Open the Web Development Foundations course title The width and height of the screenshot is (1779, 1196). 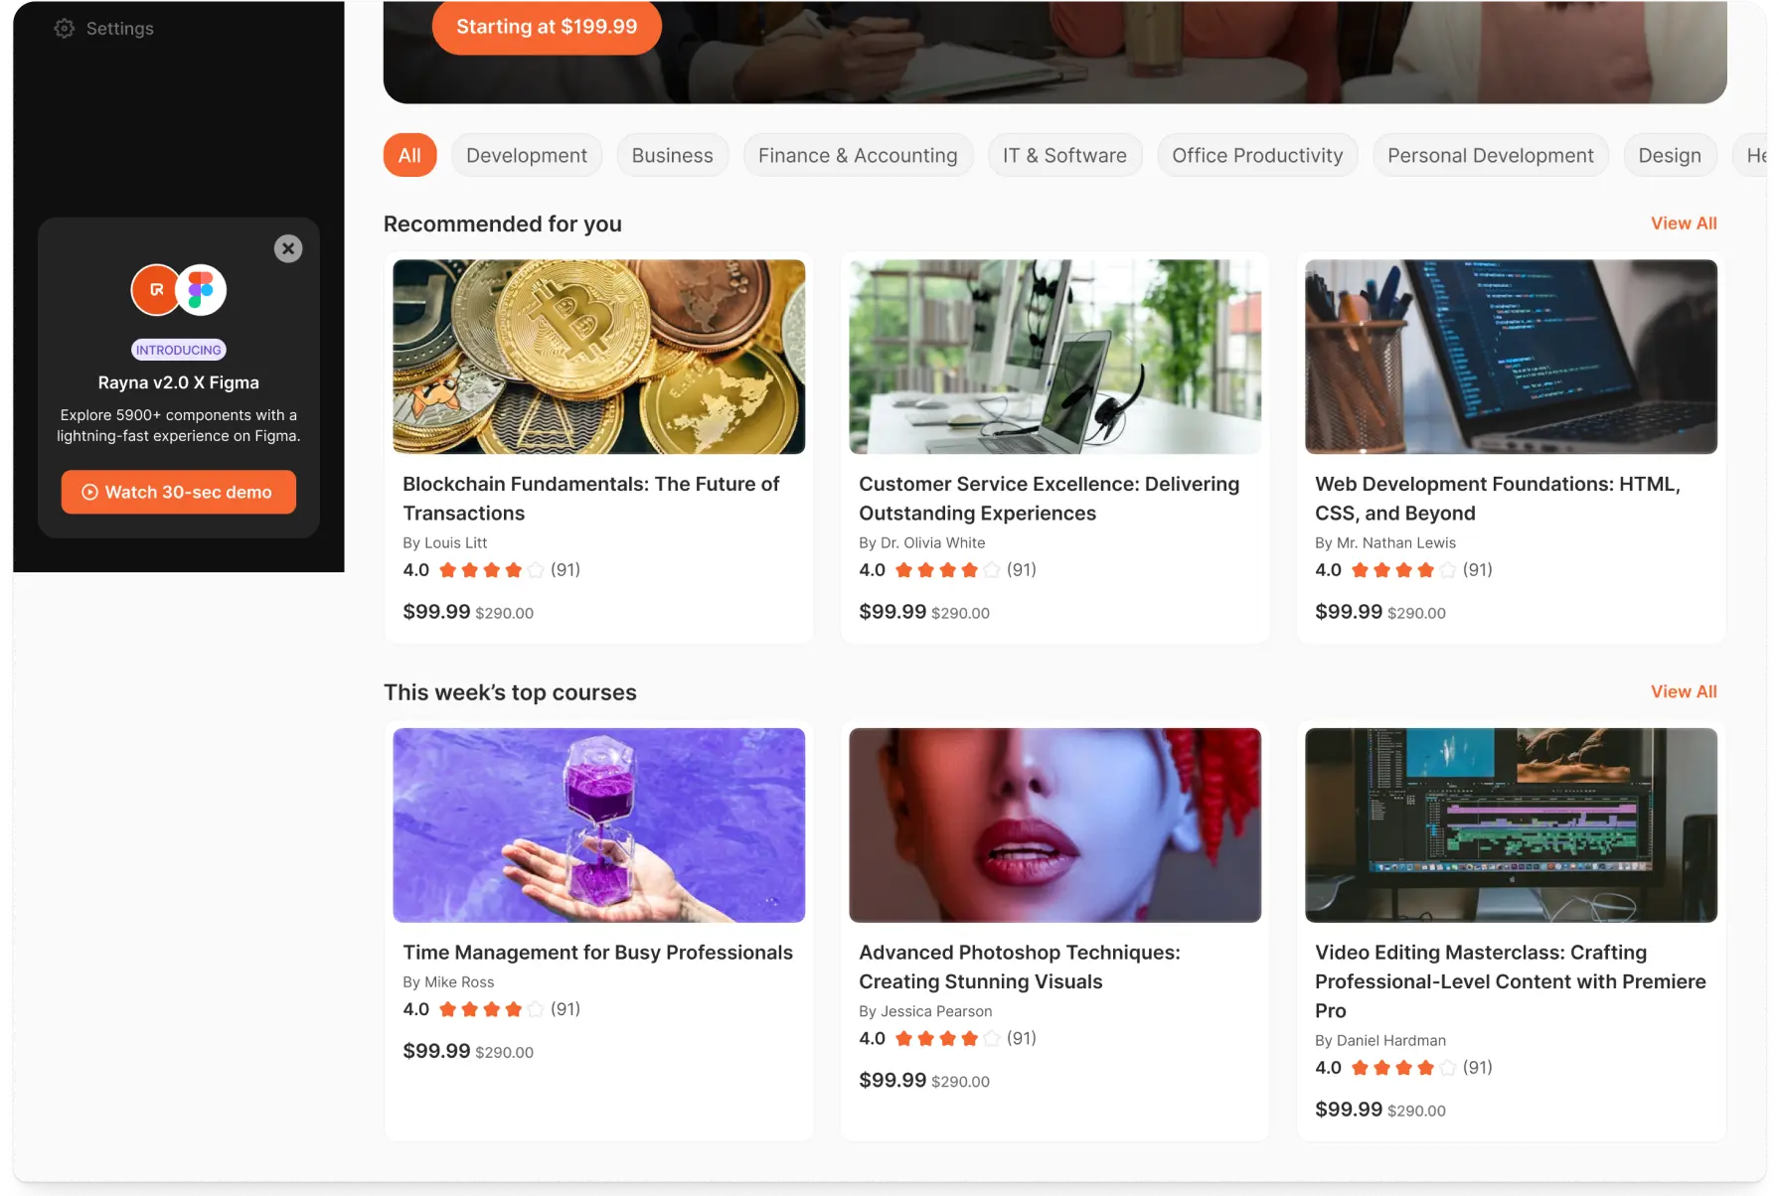pyautogui.click(x=1497, y=499)
